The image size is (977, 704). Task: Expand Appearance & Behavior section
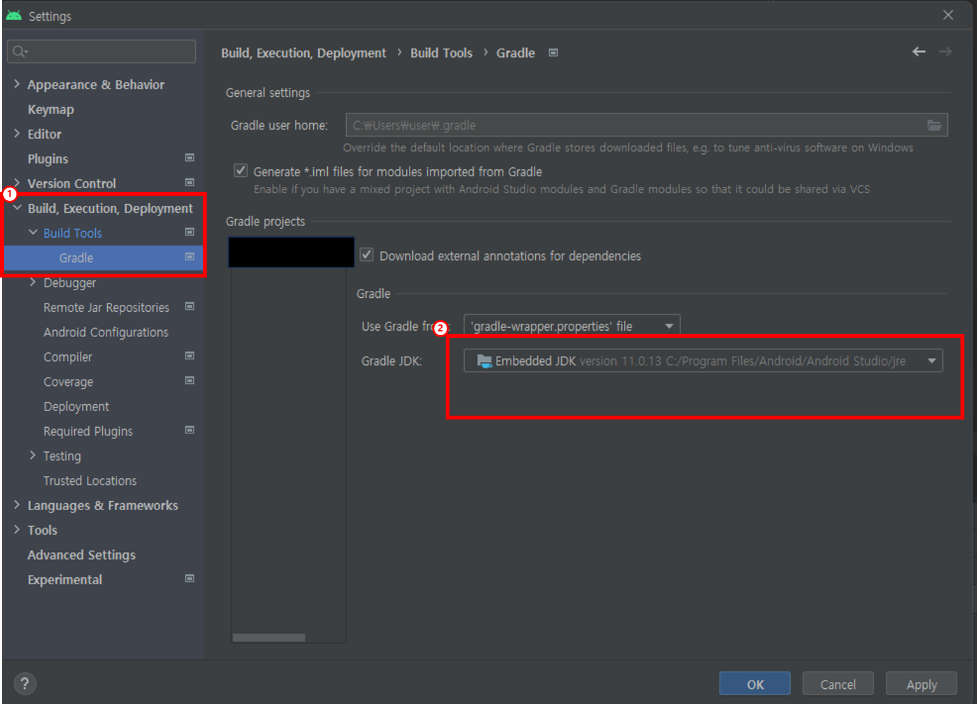[x=17, y=84]
